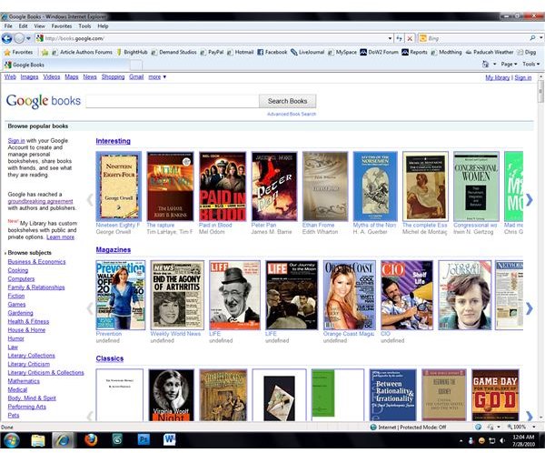
Task: Click the Bing search magnifier icon
Action: [x=532, y=38]
